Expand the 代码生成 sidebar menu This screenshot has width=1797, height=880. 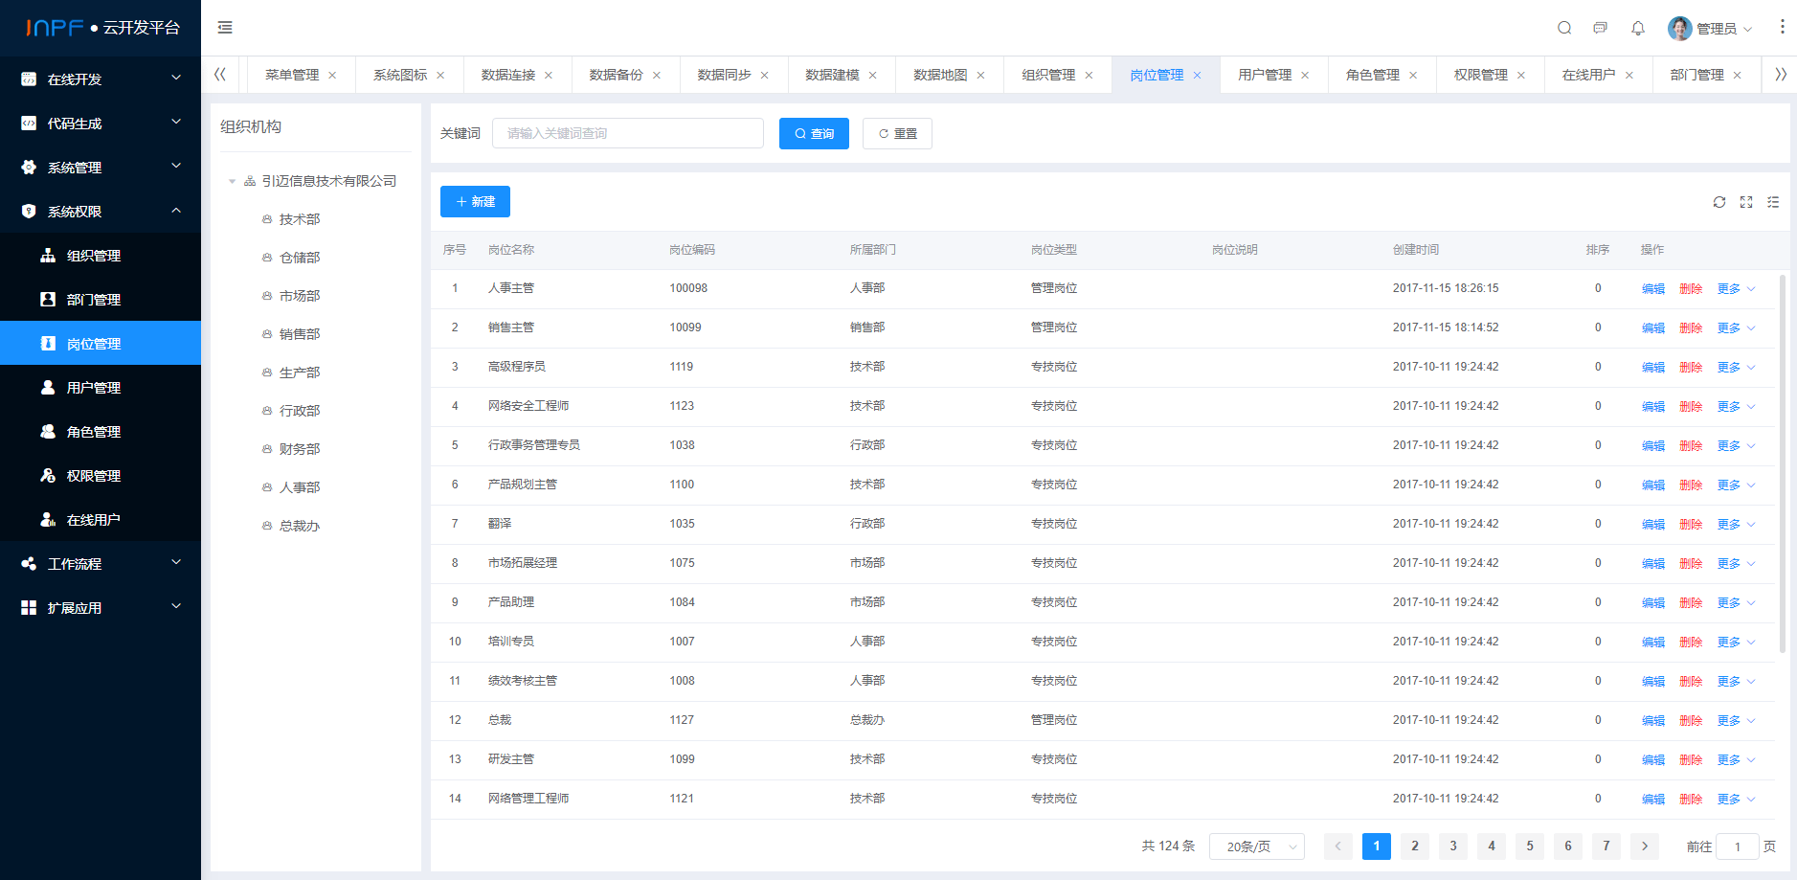(x=101, y=124)
